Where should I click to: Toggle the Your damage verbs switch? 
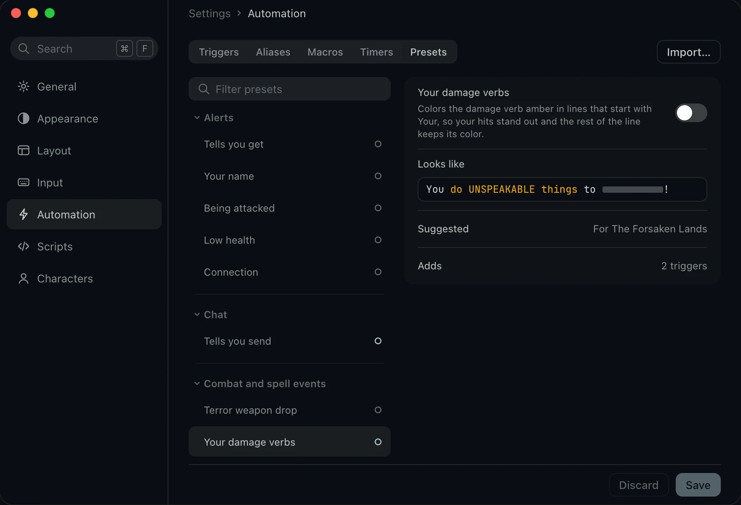(x=691, y=113)
